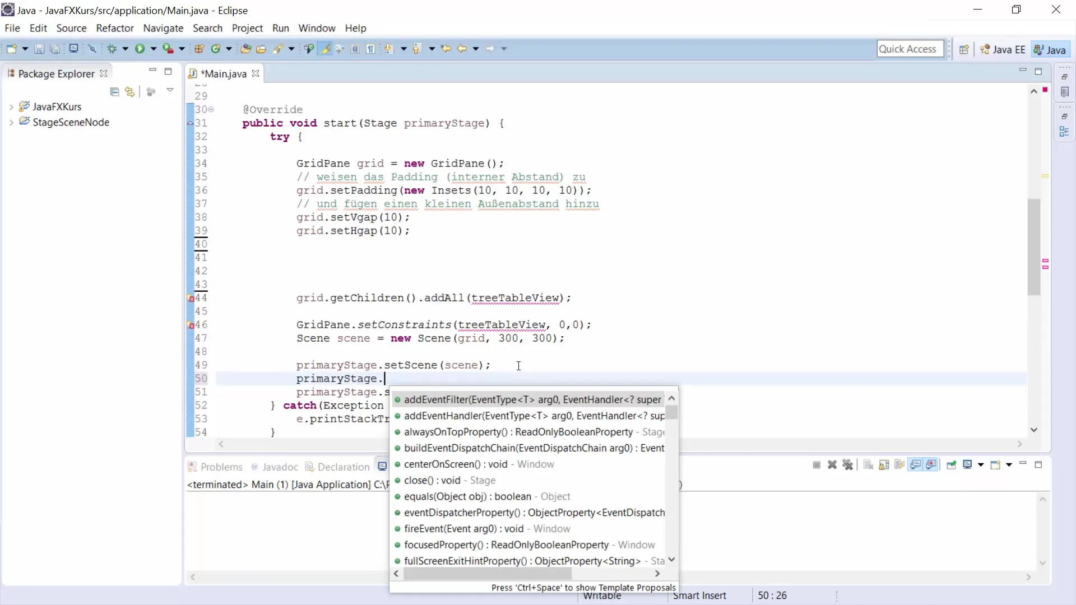1076x605 pixels.
Task: Open the Source menu
Action: (x=71, y=28)
